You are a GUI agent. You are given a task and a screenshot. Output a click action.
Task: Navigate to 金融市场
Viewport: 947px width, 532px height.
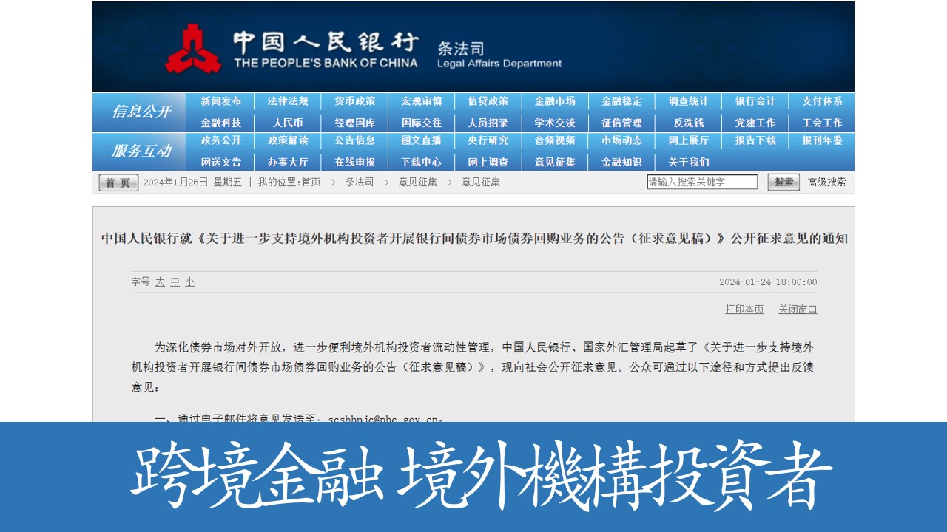pyautogui.click(x=555, y=101)
